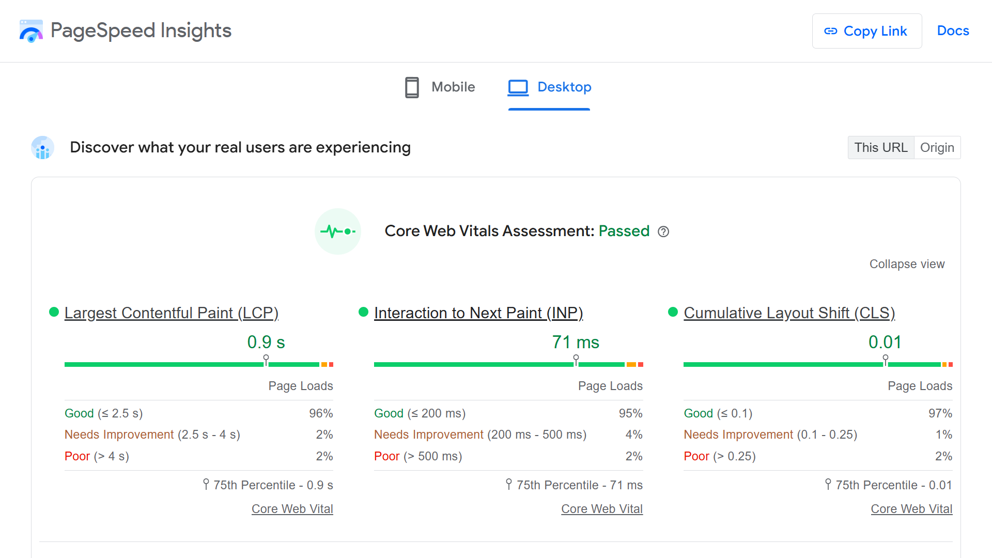Click the Page Loads label under INP
The height and width of the screenshot is (558, 992).
tap(610, 386)
